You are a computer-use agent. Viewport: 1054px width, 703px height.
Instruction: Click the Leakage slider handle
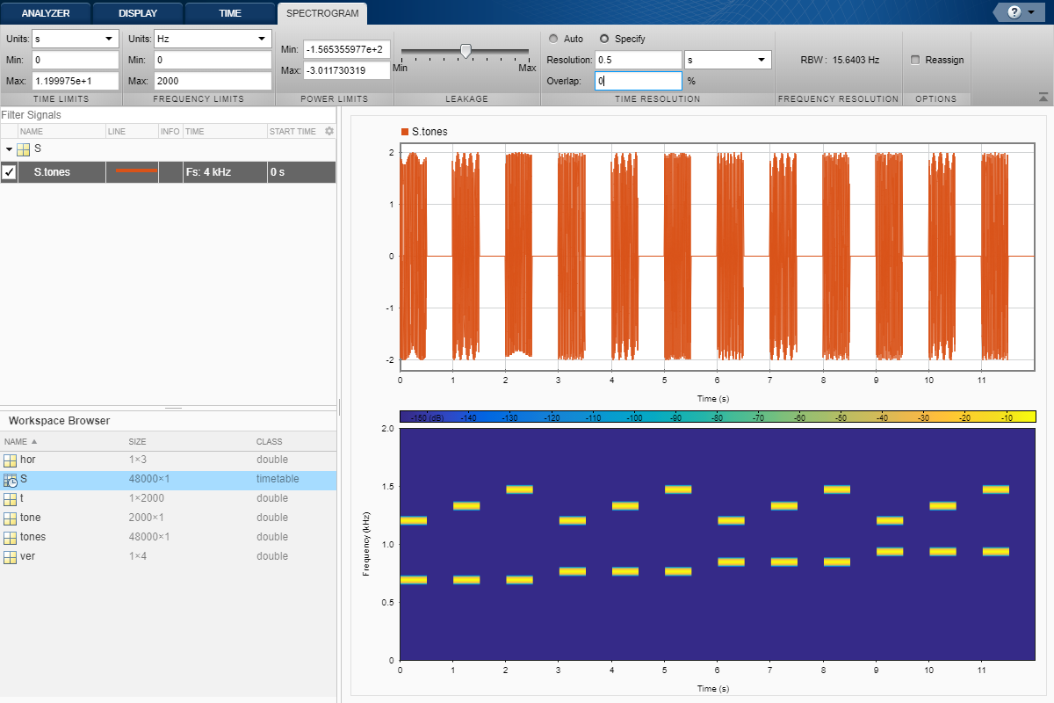click(466, 51)
